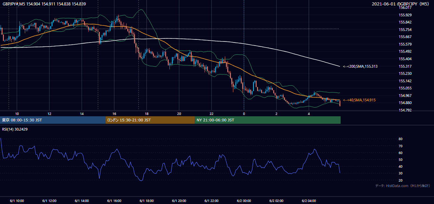Click the HistData.com data source credit
434x204 pixels.
403,186
